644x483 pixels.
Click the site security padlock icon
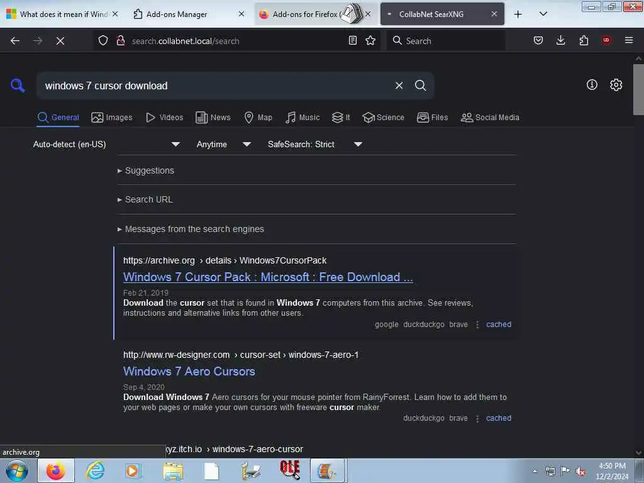click(x=121, y=41)
